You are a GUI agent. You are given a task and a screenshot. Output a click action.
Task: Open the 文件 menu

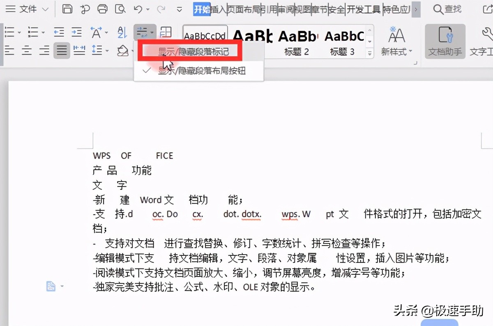pos(28,9)
